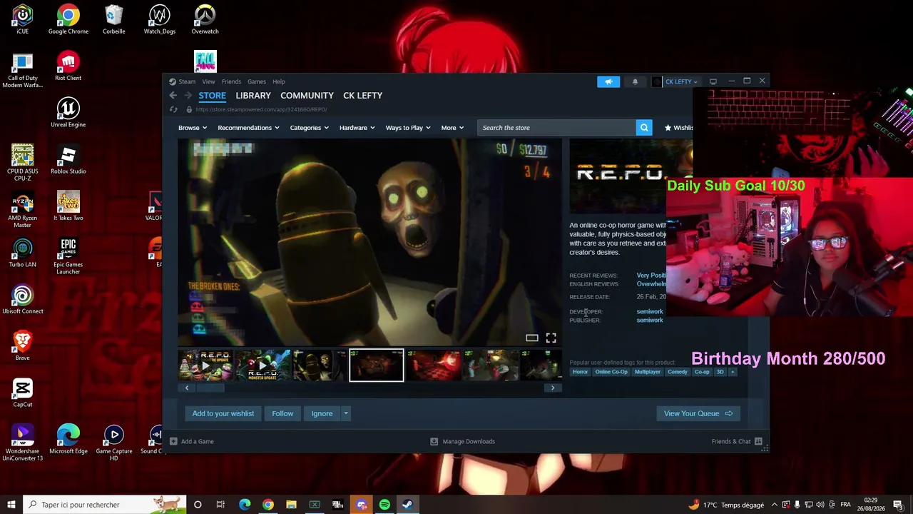Click the store search magnifier button

click(x=644, y=128)
